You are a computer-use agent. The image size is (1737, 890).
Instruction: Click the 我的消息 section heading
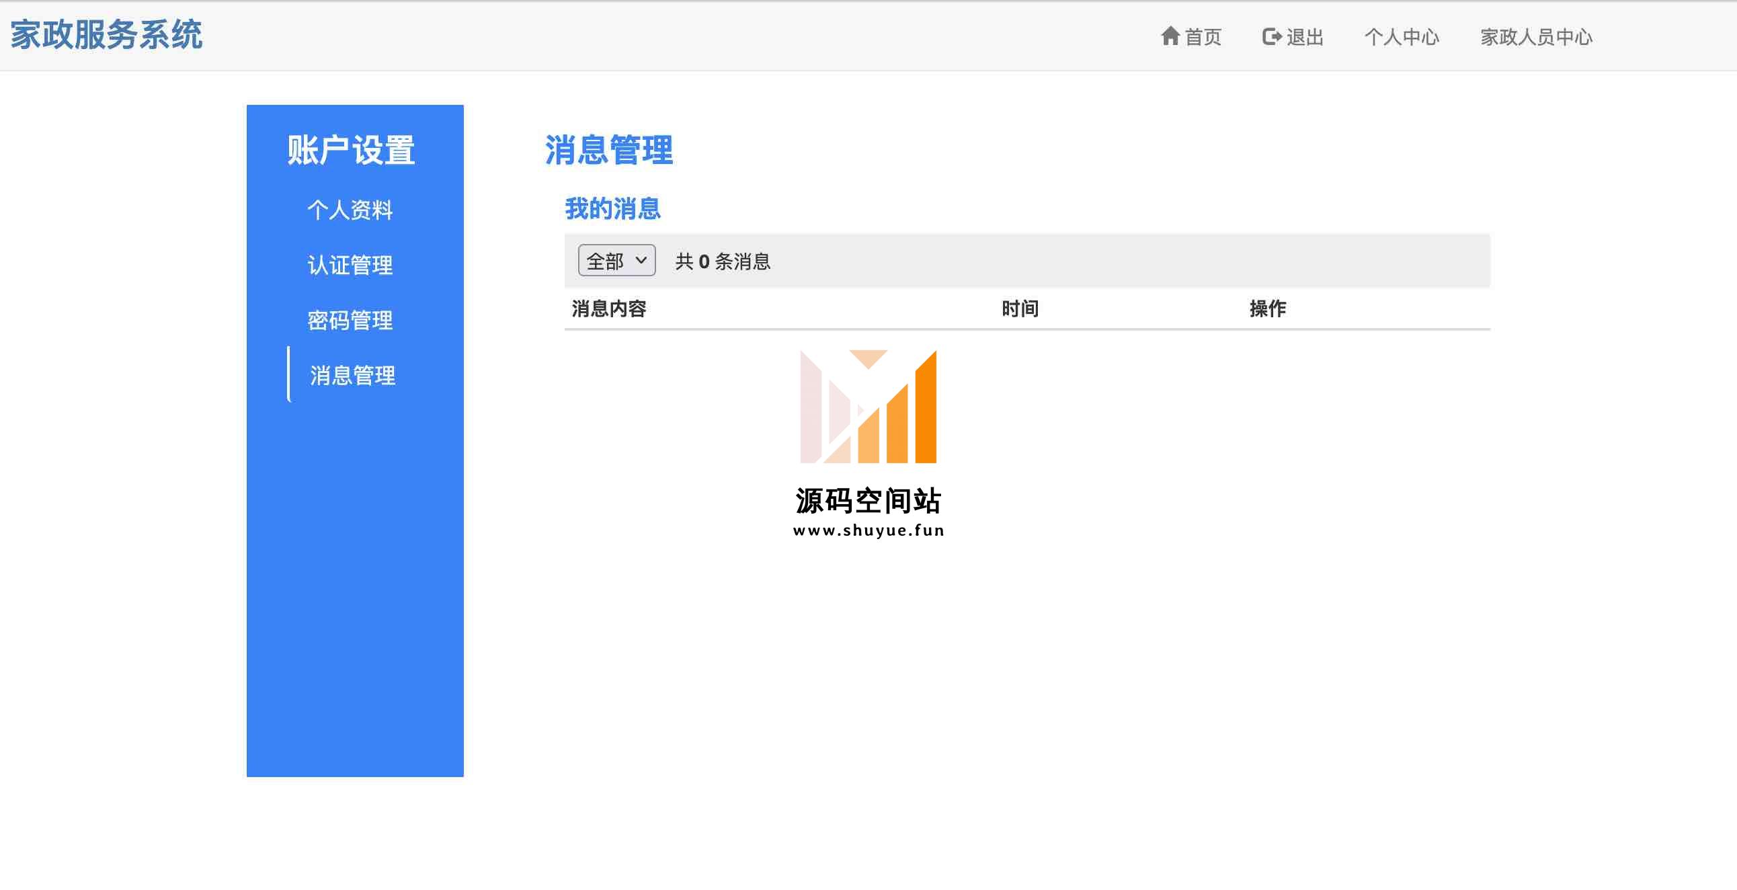point(612,208)
